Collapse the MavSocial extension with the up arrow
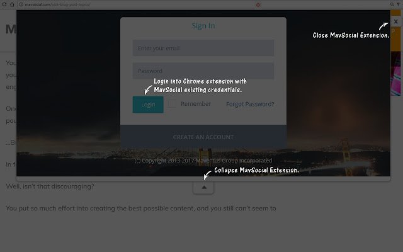This screenshot has width=403, height=252. click(203, 188)
